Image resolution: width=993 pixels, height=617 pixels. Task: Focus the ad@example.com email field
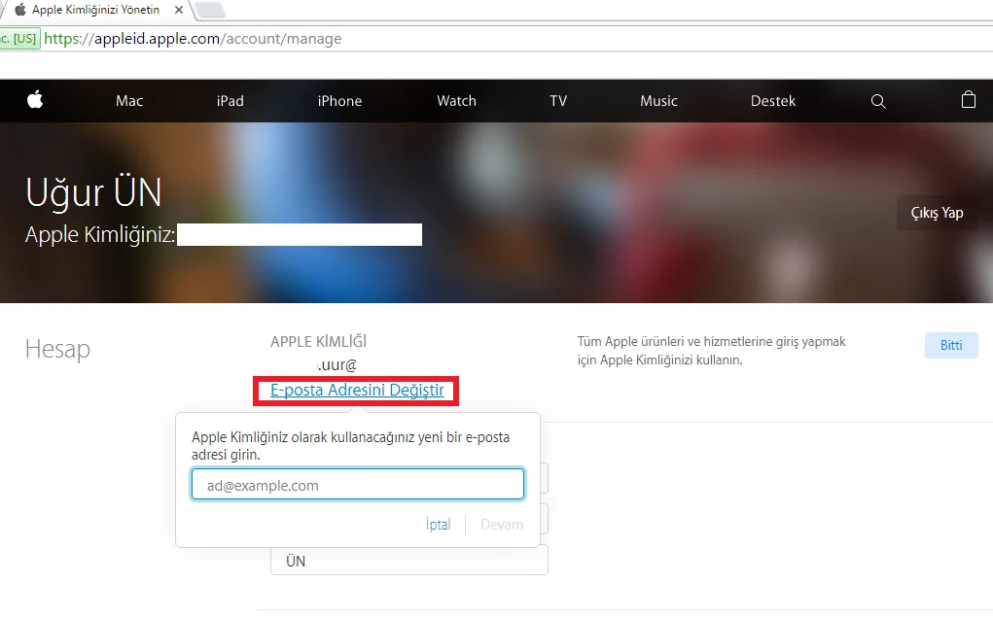[358, 485]
